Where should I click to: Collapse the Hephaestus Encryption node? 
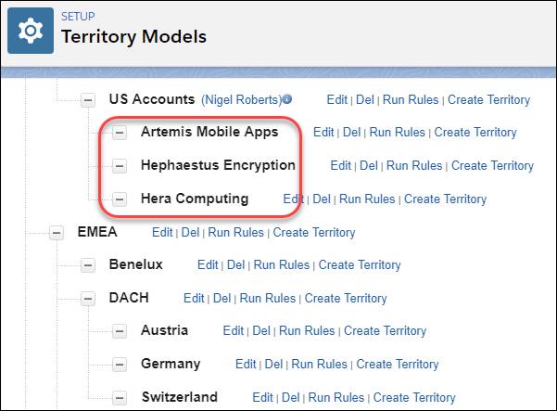pos(120,166)
